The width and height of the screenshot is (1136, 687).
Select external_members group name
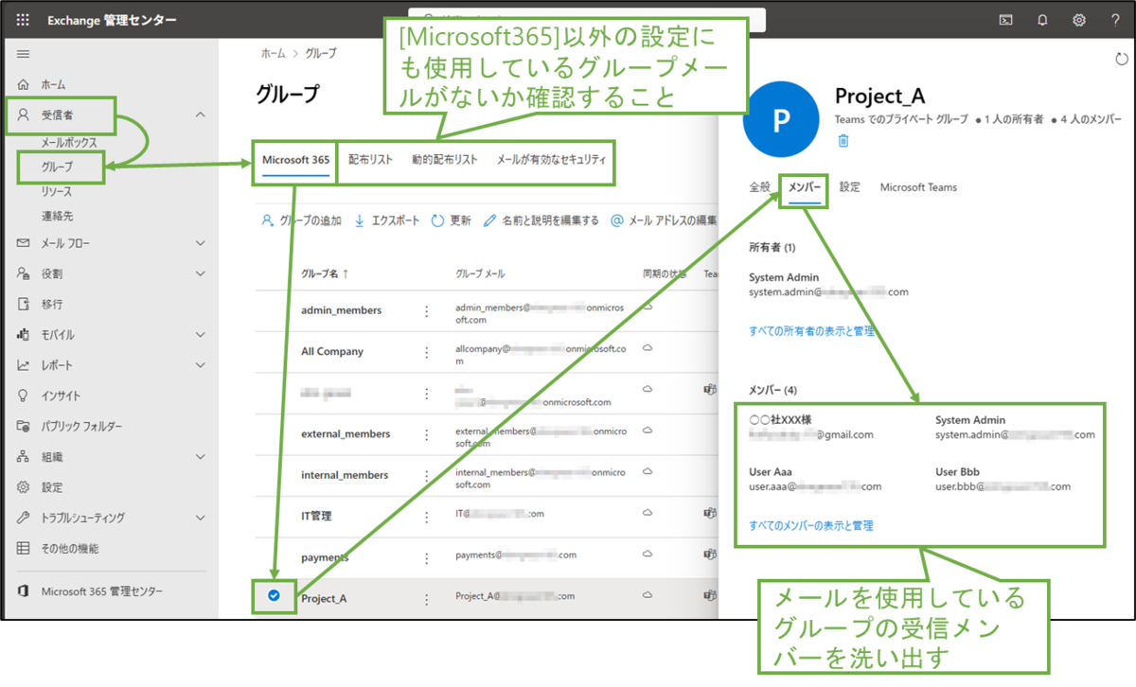pos(346,433)
